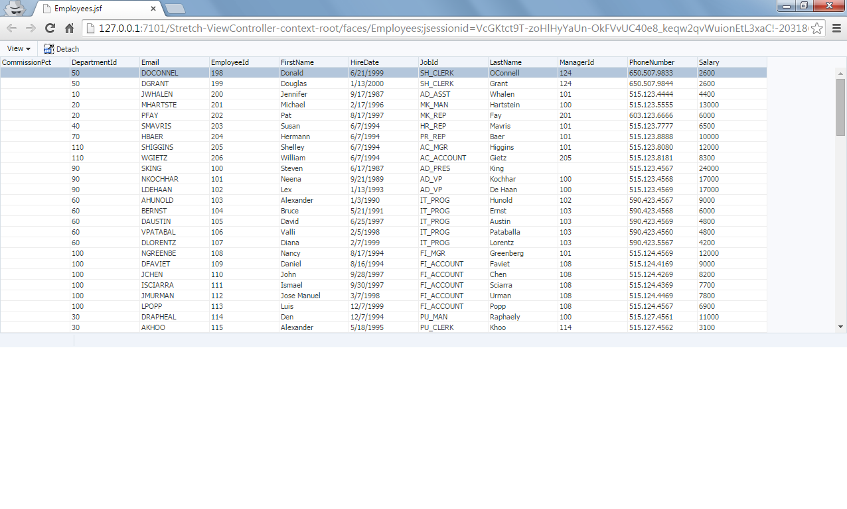
Task: Click the EmployeeId column header
Action: [244, 62]
